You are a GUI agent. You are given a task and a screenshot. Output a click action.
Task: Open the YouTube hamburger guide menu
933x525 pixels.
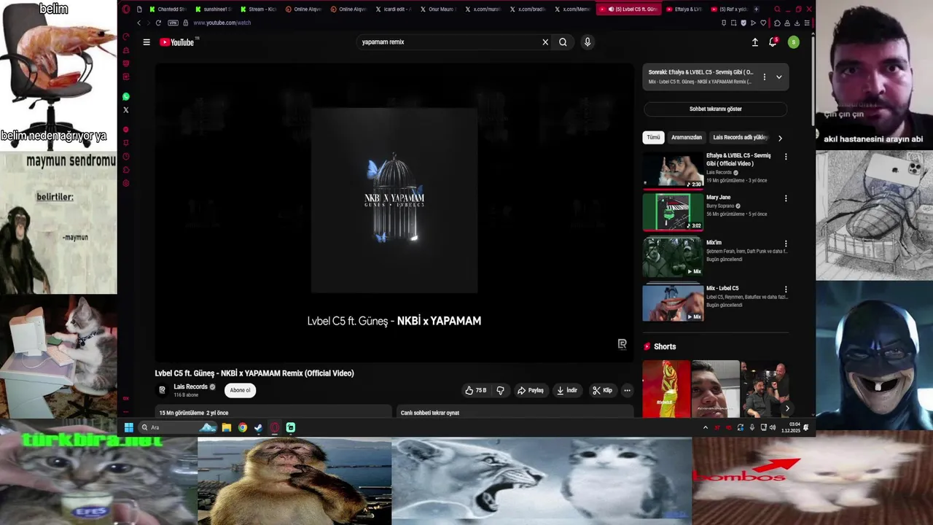coord(147,42)
